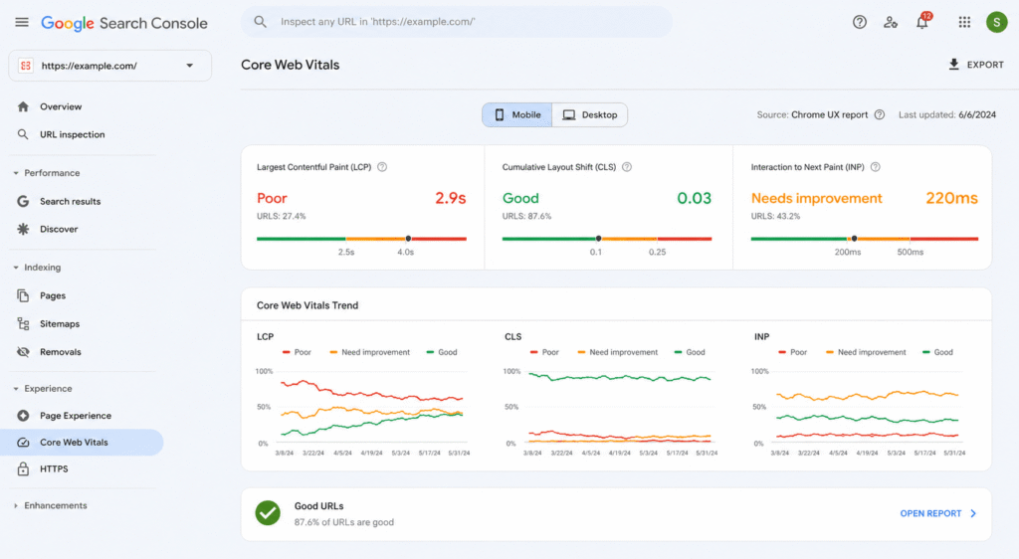The image size is (1019, 559).
Task: Open Sitemaps in sidebar
Action: point(60,324)
